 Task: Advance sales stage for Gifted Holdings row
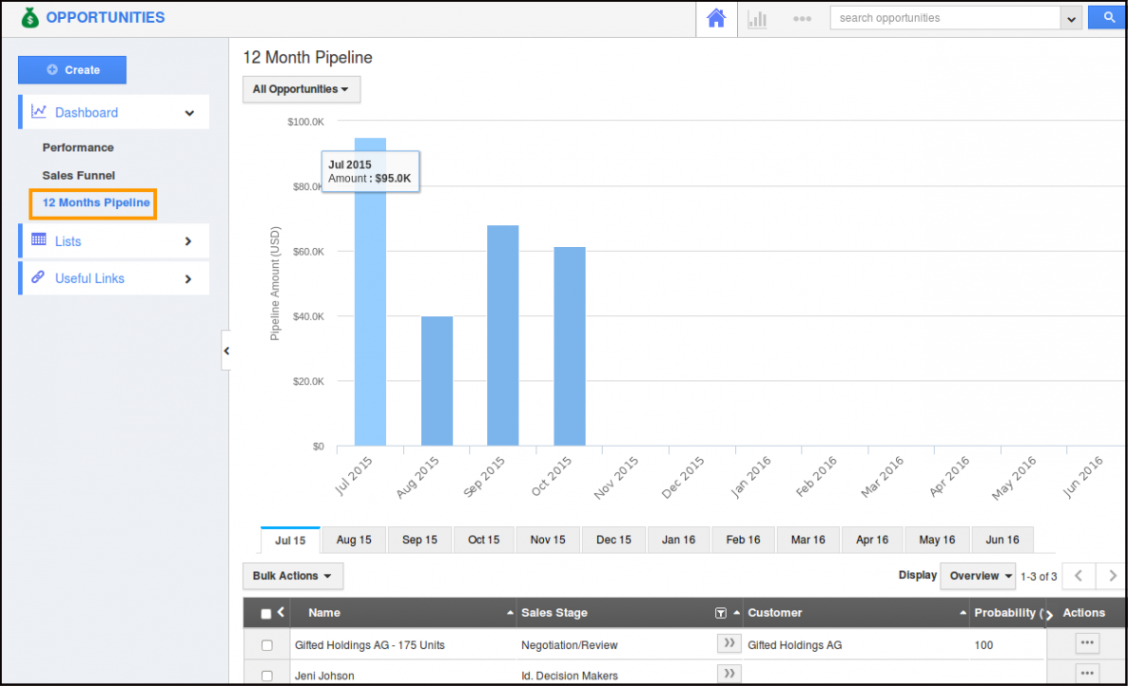(729, 644)
